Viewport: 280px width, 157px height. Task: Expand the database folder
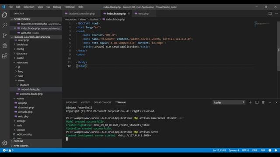(x=22, y=53)
